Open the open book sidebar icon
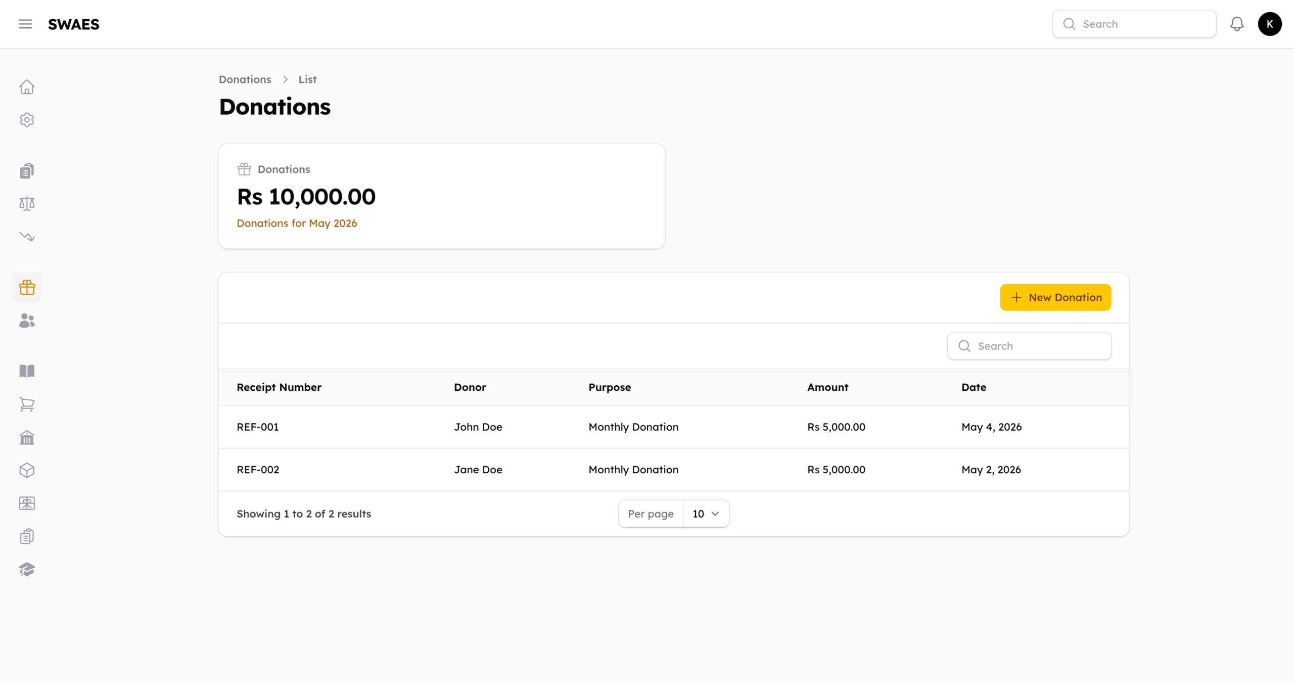The image size is (1294, 683). [x=27, y=371]
